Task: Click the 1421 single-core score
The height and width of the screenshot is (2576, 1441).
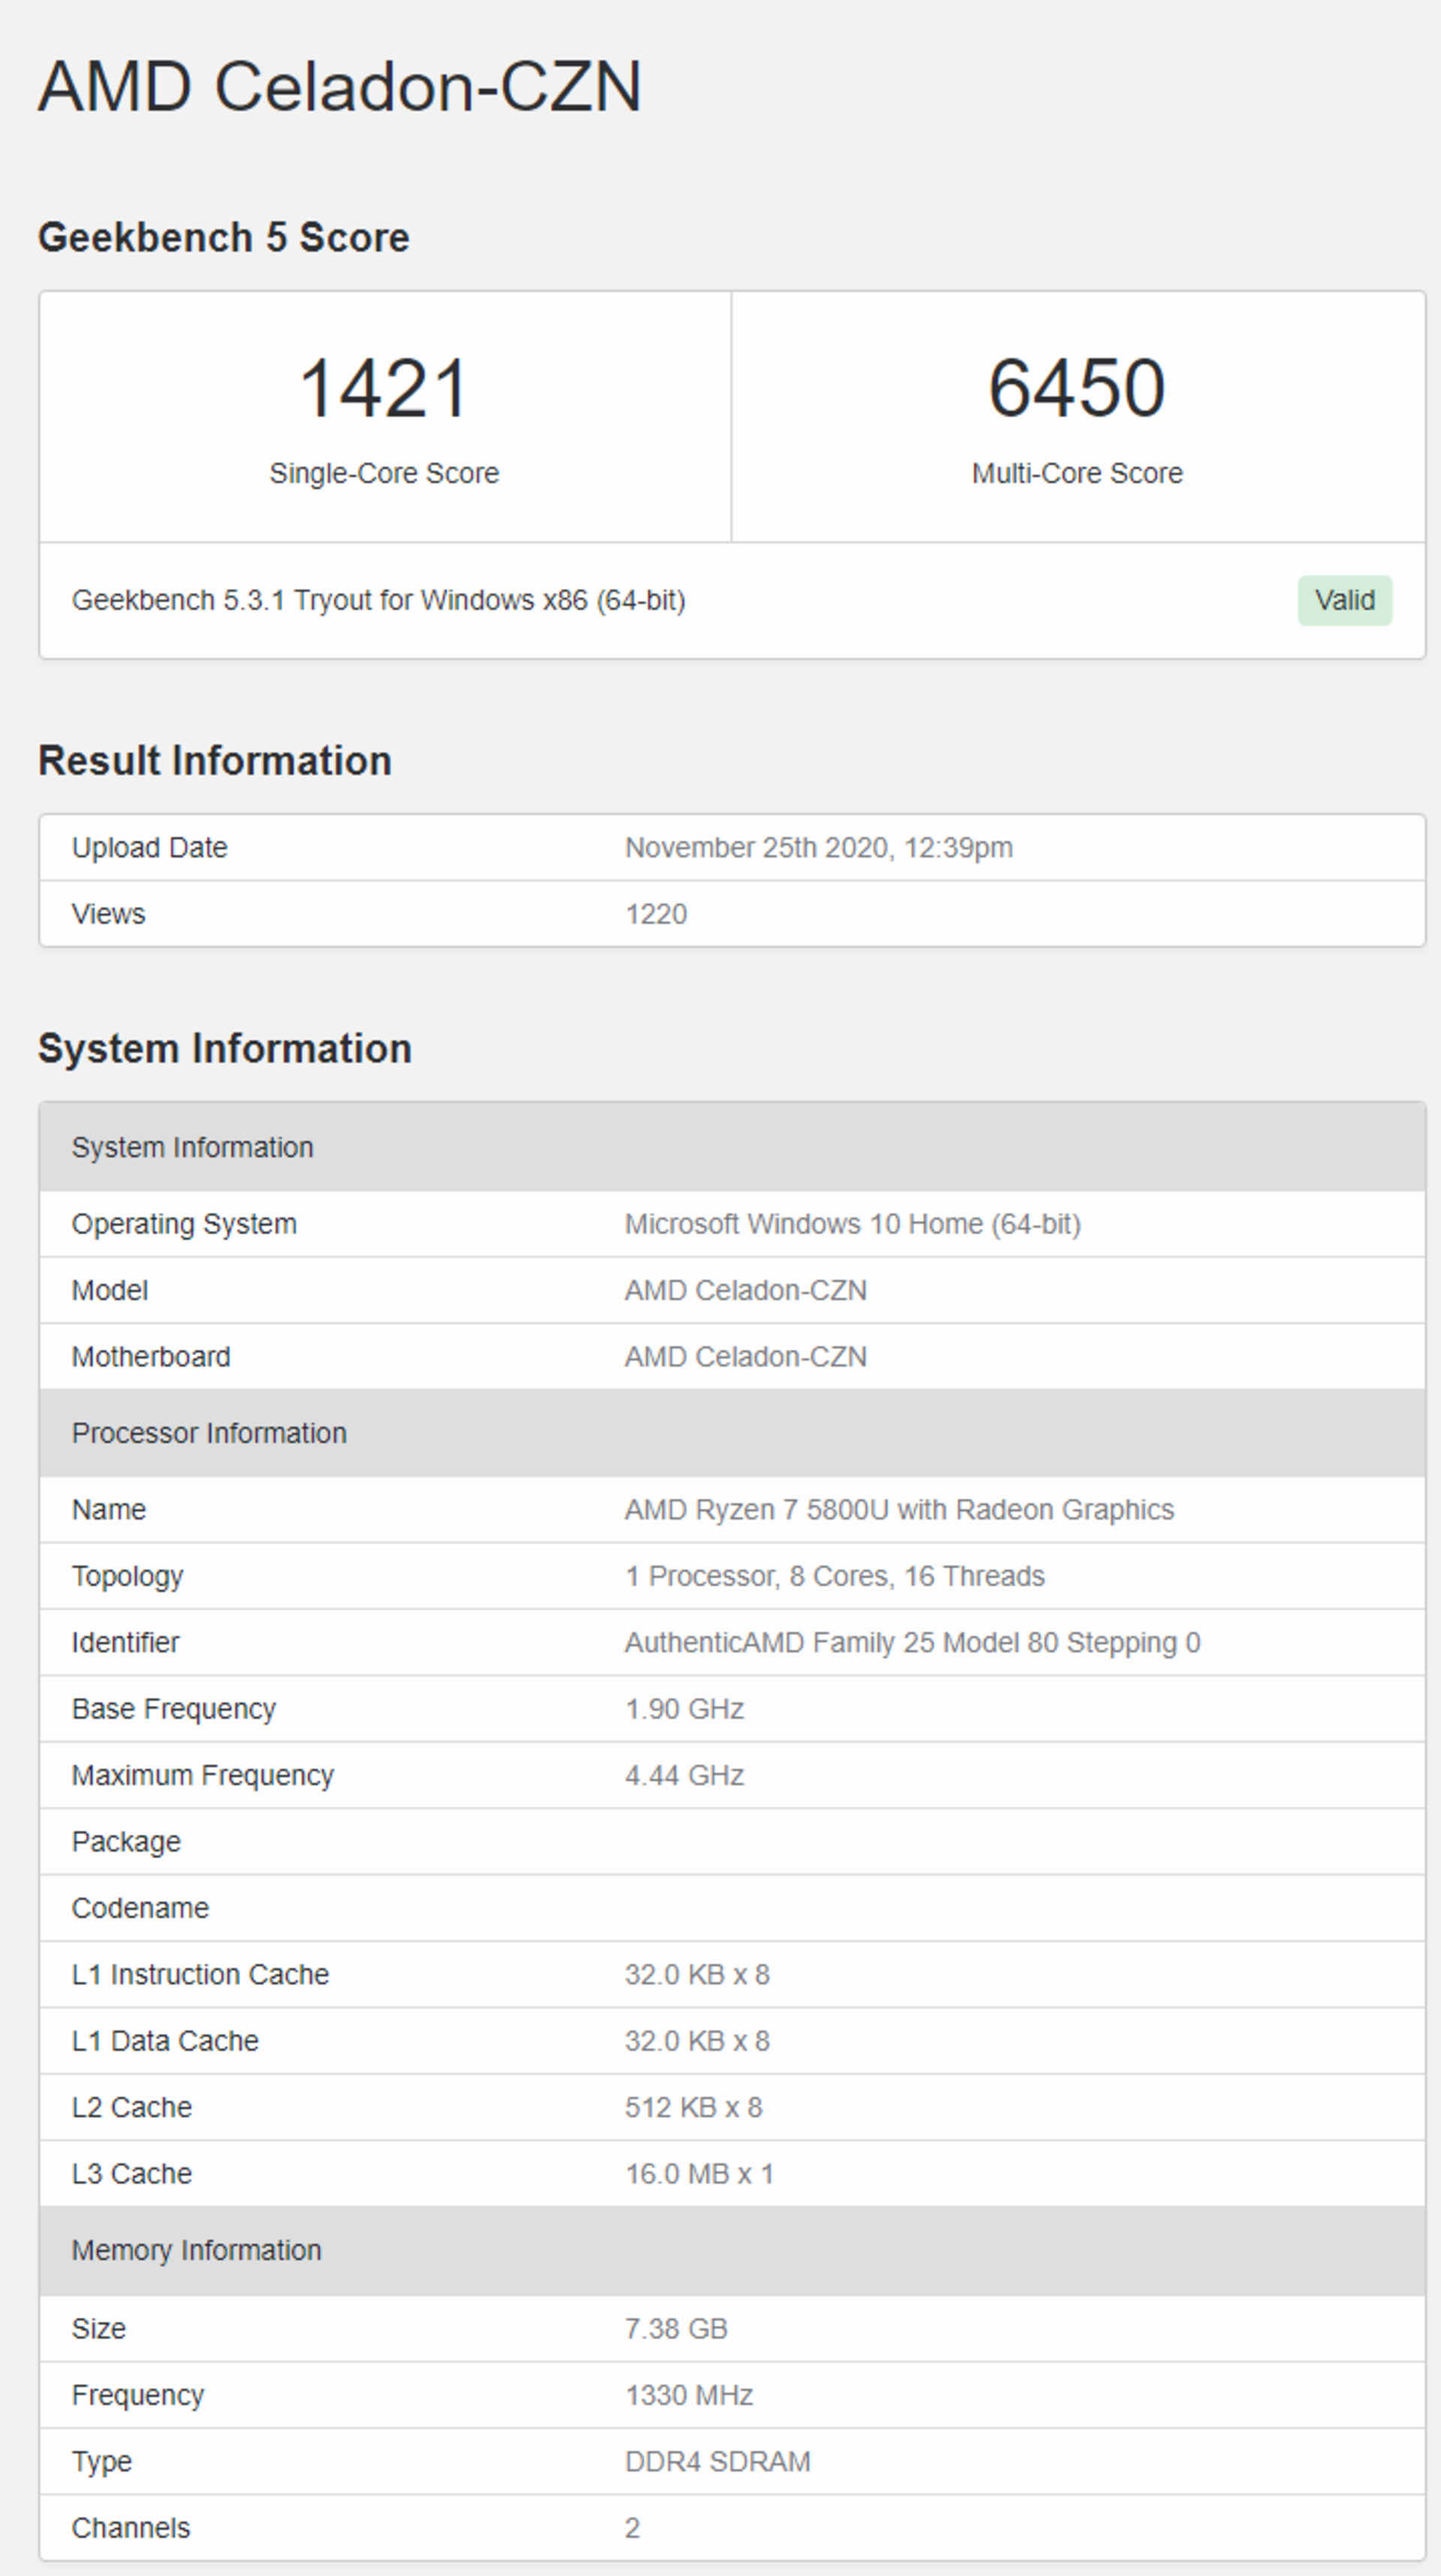Action: pos(384,388)
